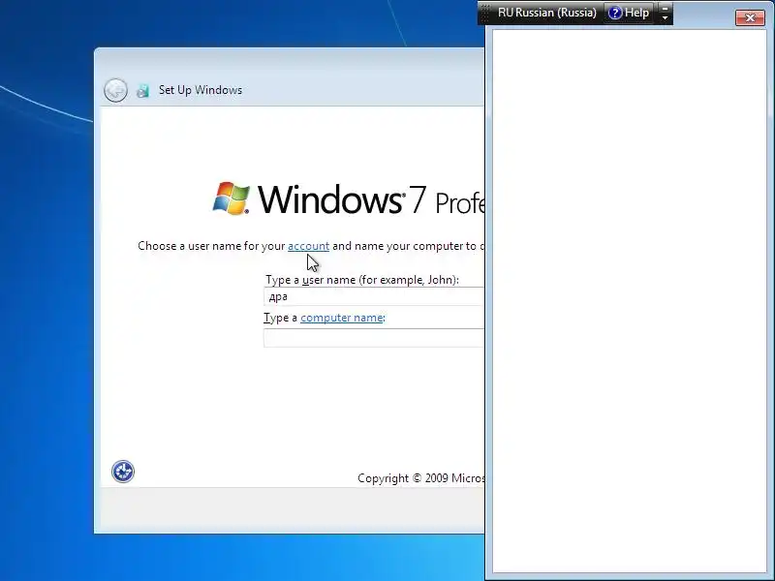Close the blank window with red X

coord(750,17)
